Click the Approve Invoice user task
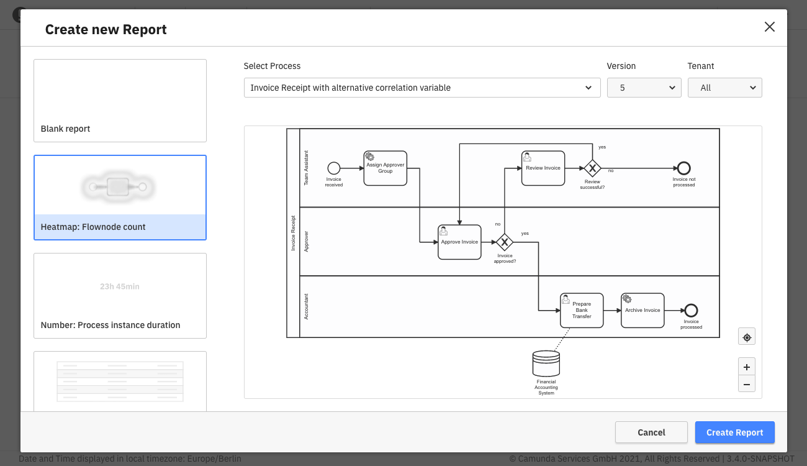Screen dimensions: 807x466 pos(459,242)
